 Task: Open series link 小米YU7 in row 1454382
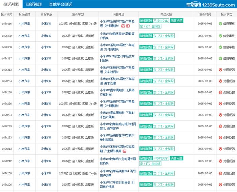pyautogui.click(x=46, y=36)
